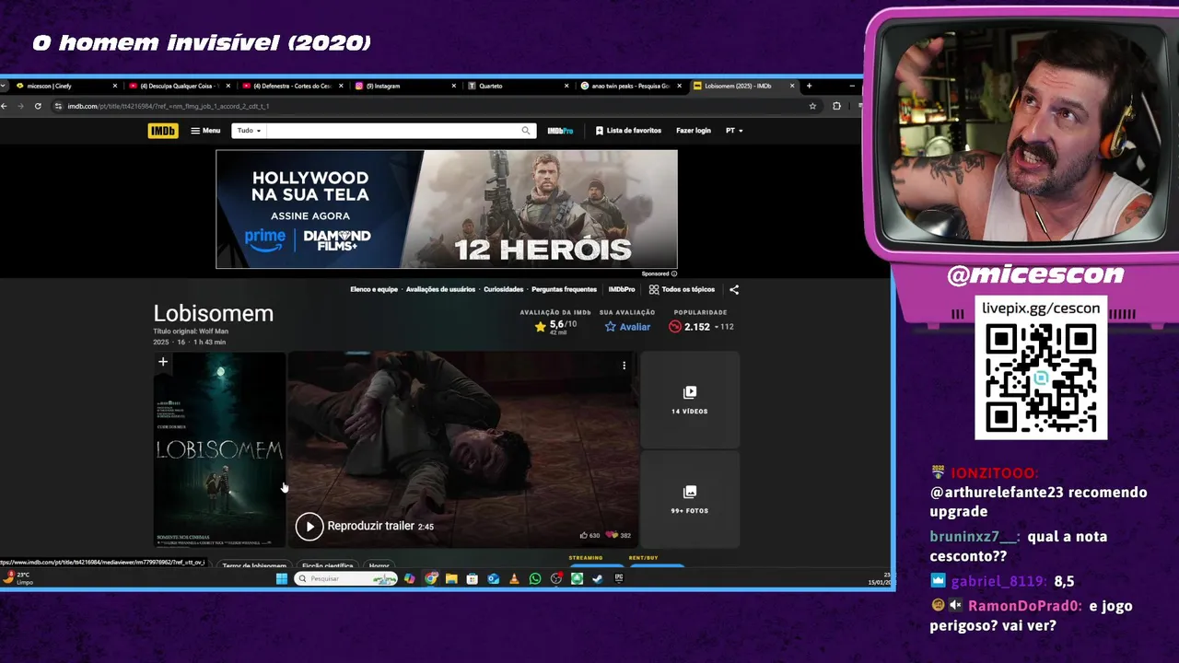The height and width of the screenshot is (663, 1179).
Task: Open Outlook from the taskbar
Action: [x=493, y=578]
